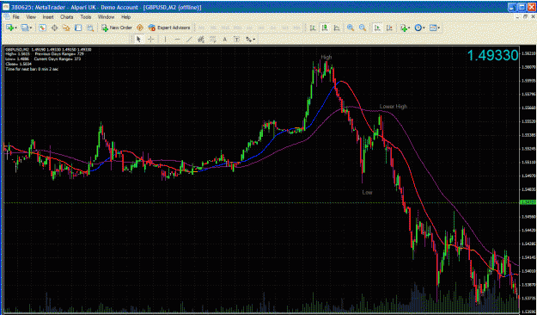
Task: Open the MetaEditor diamond icon
Action: [140, 28]
